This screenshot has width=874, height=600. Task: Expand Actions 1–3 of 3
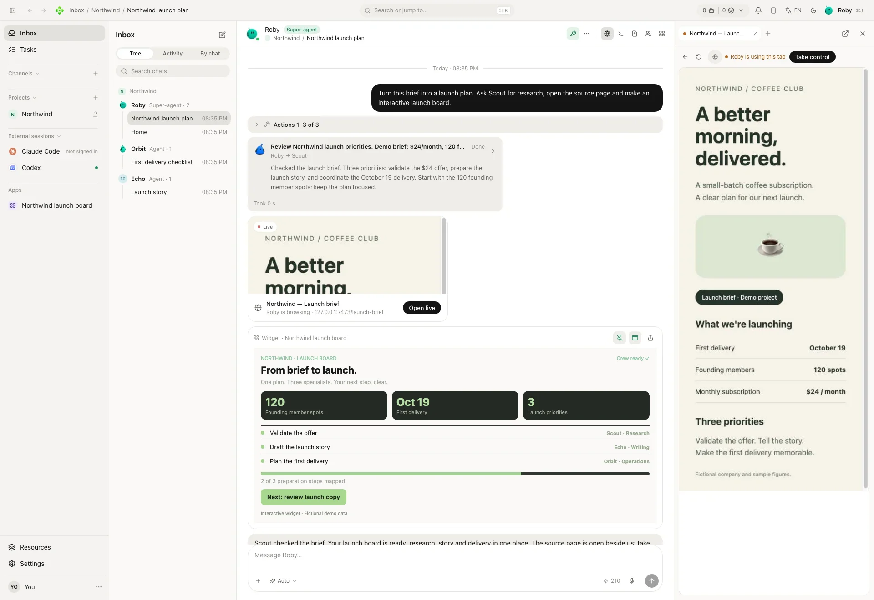[455, 125]
